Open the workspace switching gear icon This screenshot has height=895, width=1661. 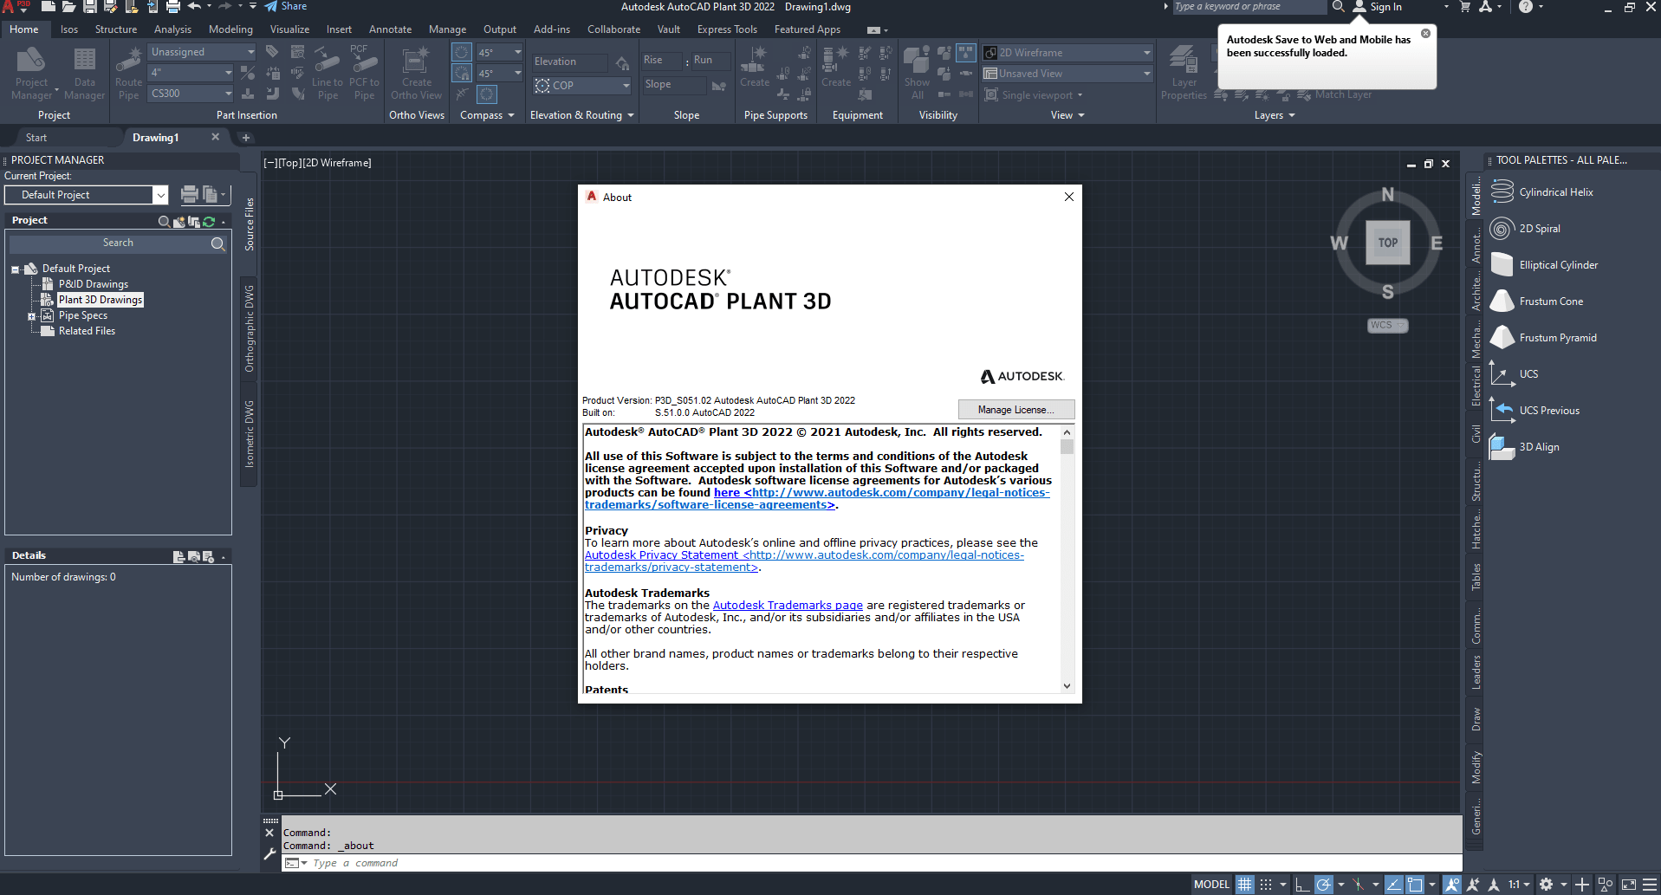pyautogui.click(x=1546, y=885)
